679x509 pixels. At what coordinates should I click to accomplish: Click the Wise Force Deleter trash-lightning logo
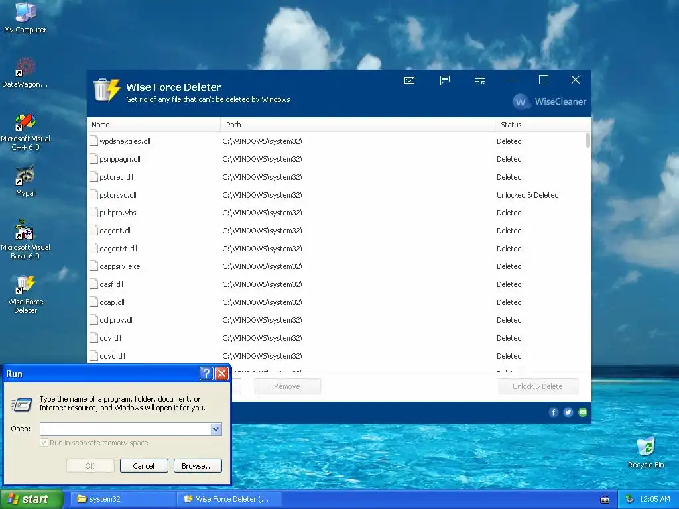[107, 89]
